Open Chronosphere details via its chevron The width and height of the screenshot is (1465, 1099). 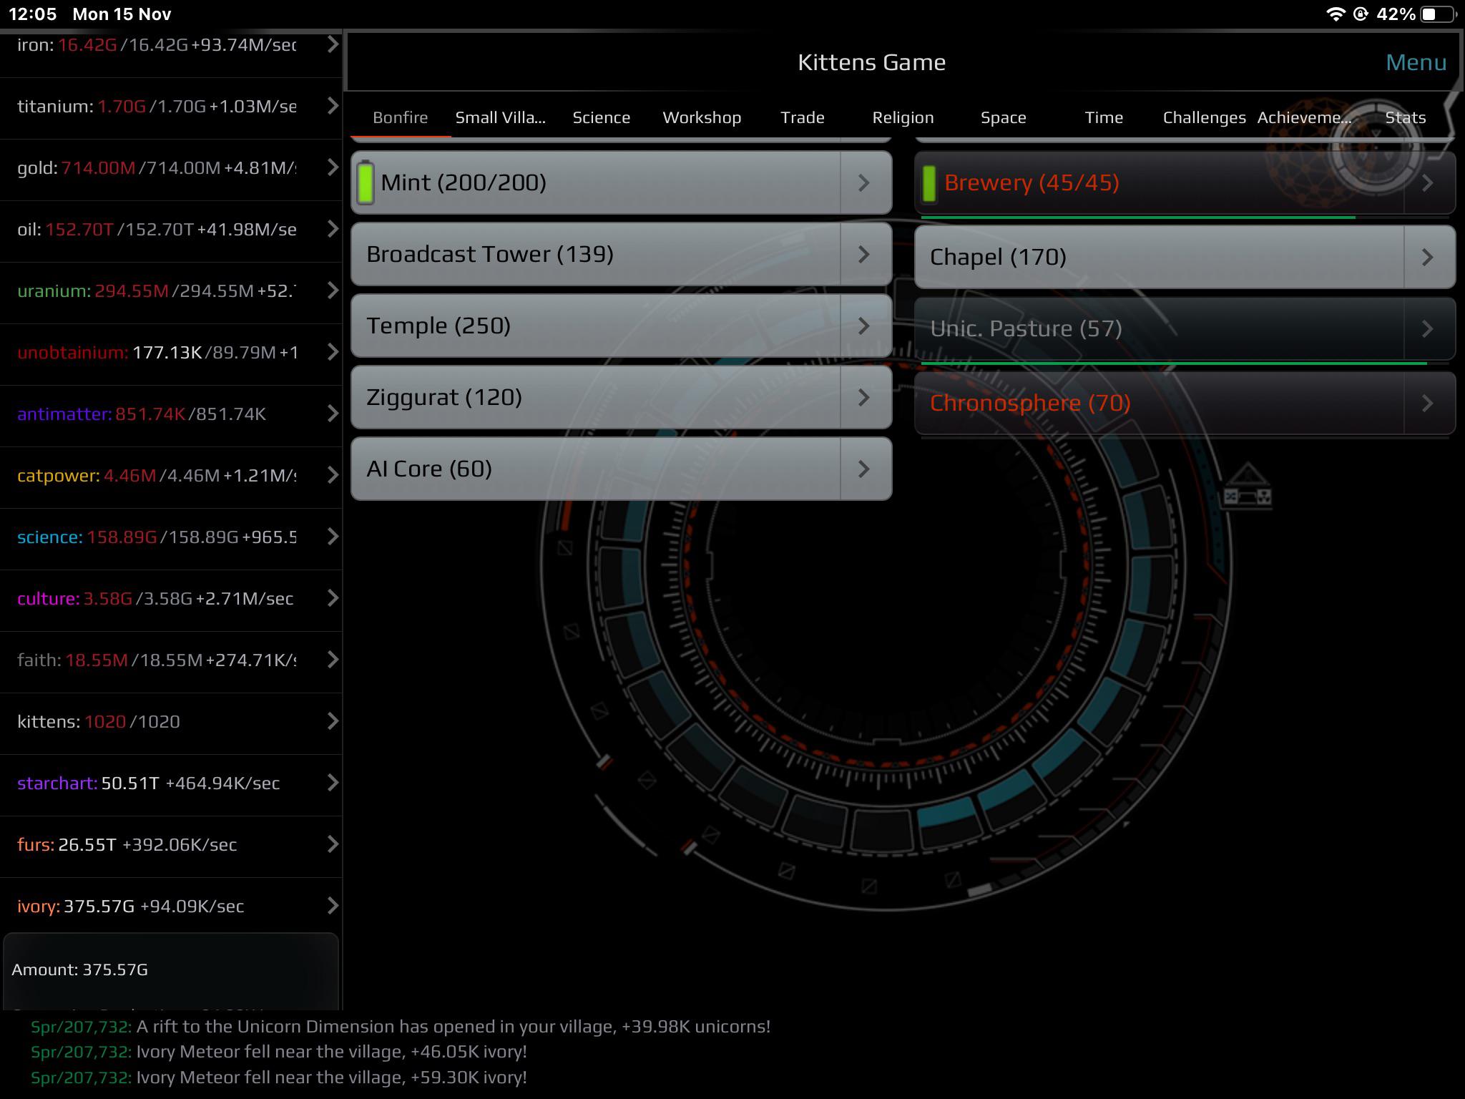(1428, 403)
